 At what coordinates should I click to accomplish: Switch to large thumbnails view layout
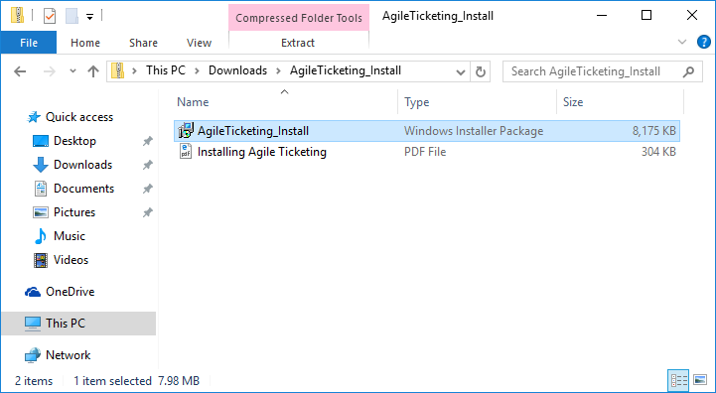[700, 380]
